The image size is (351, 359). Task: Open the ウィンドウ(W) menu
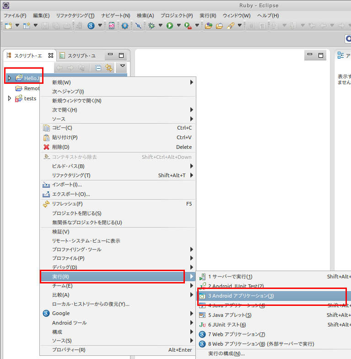[237, 16]
